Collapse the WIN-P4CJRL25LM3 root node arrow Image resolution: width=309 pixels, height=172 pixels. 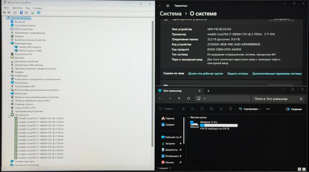click(x=4, y=18)
